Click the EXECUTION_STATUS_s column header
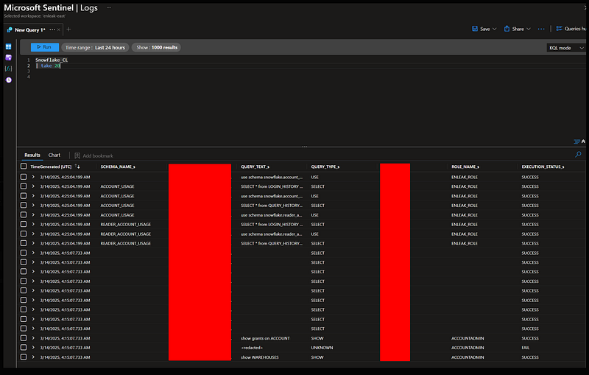Image resolution: width=589 pixels, height=375 pixels. tap(543, 167)
